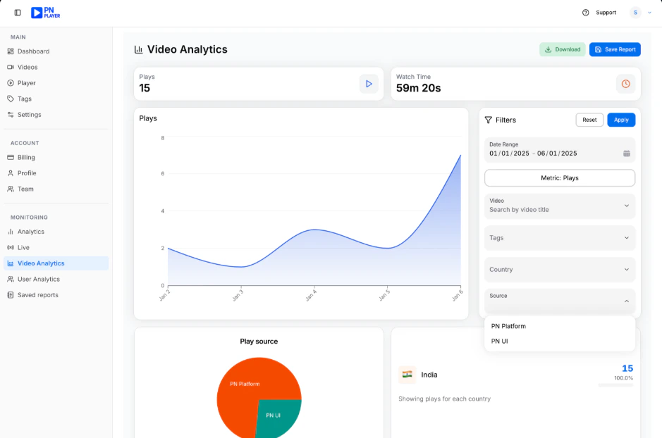This screenshot has height=438, width=662.
Task: Click the Filters funnel icon
Action: tap(488, 120)
